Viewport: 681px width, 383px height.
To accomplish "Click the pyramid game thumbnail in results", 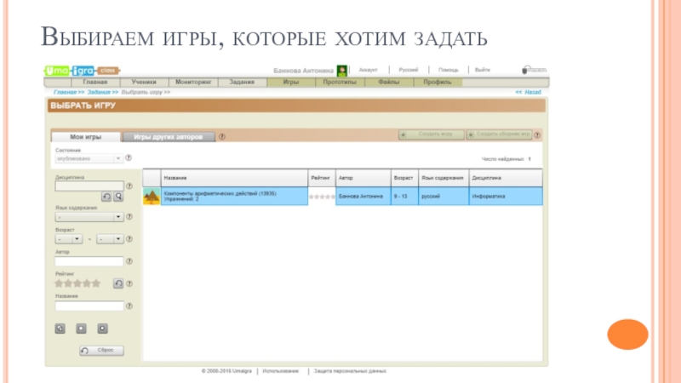I will (x=152, y=196).
